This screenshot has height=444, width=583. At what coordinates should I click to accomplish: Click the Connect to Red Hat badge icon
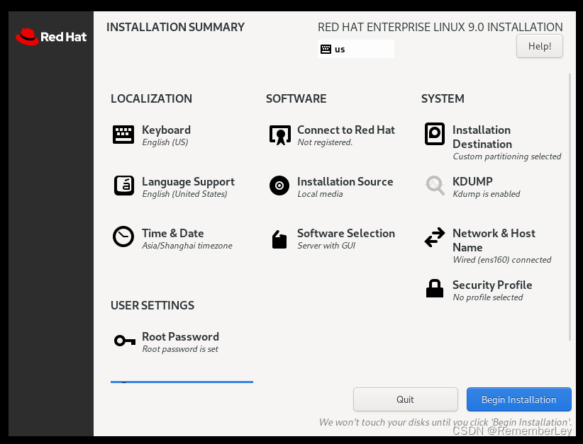point(280,135)
